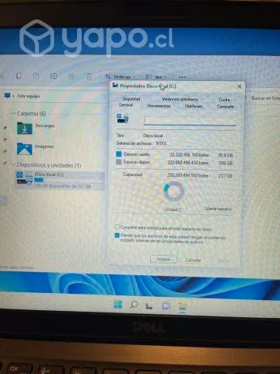This screenshot has width=280, height=374.
Task: Switch to the General tab
Action: [x=126, y=105]
